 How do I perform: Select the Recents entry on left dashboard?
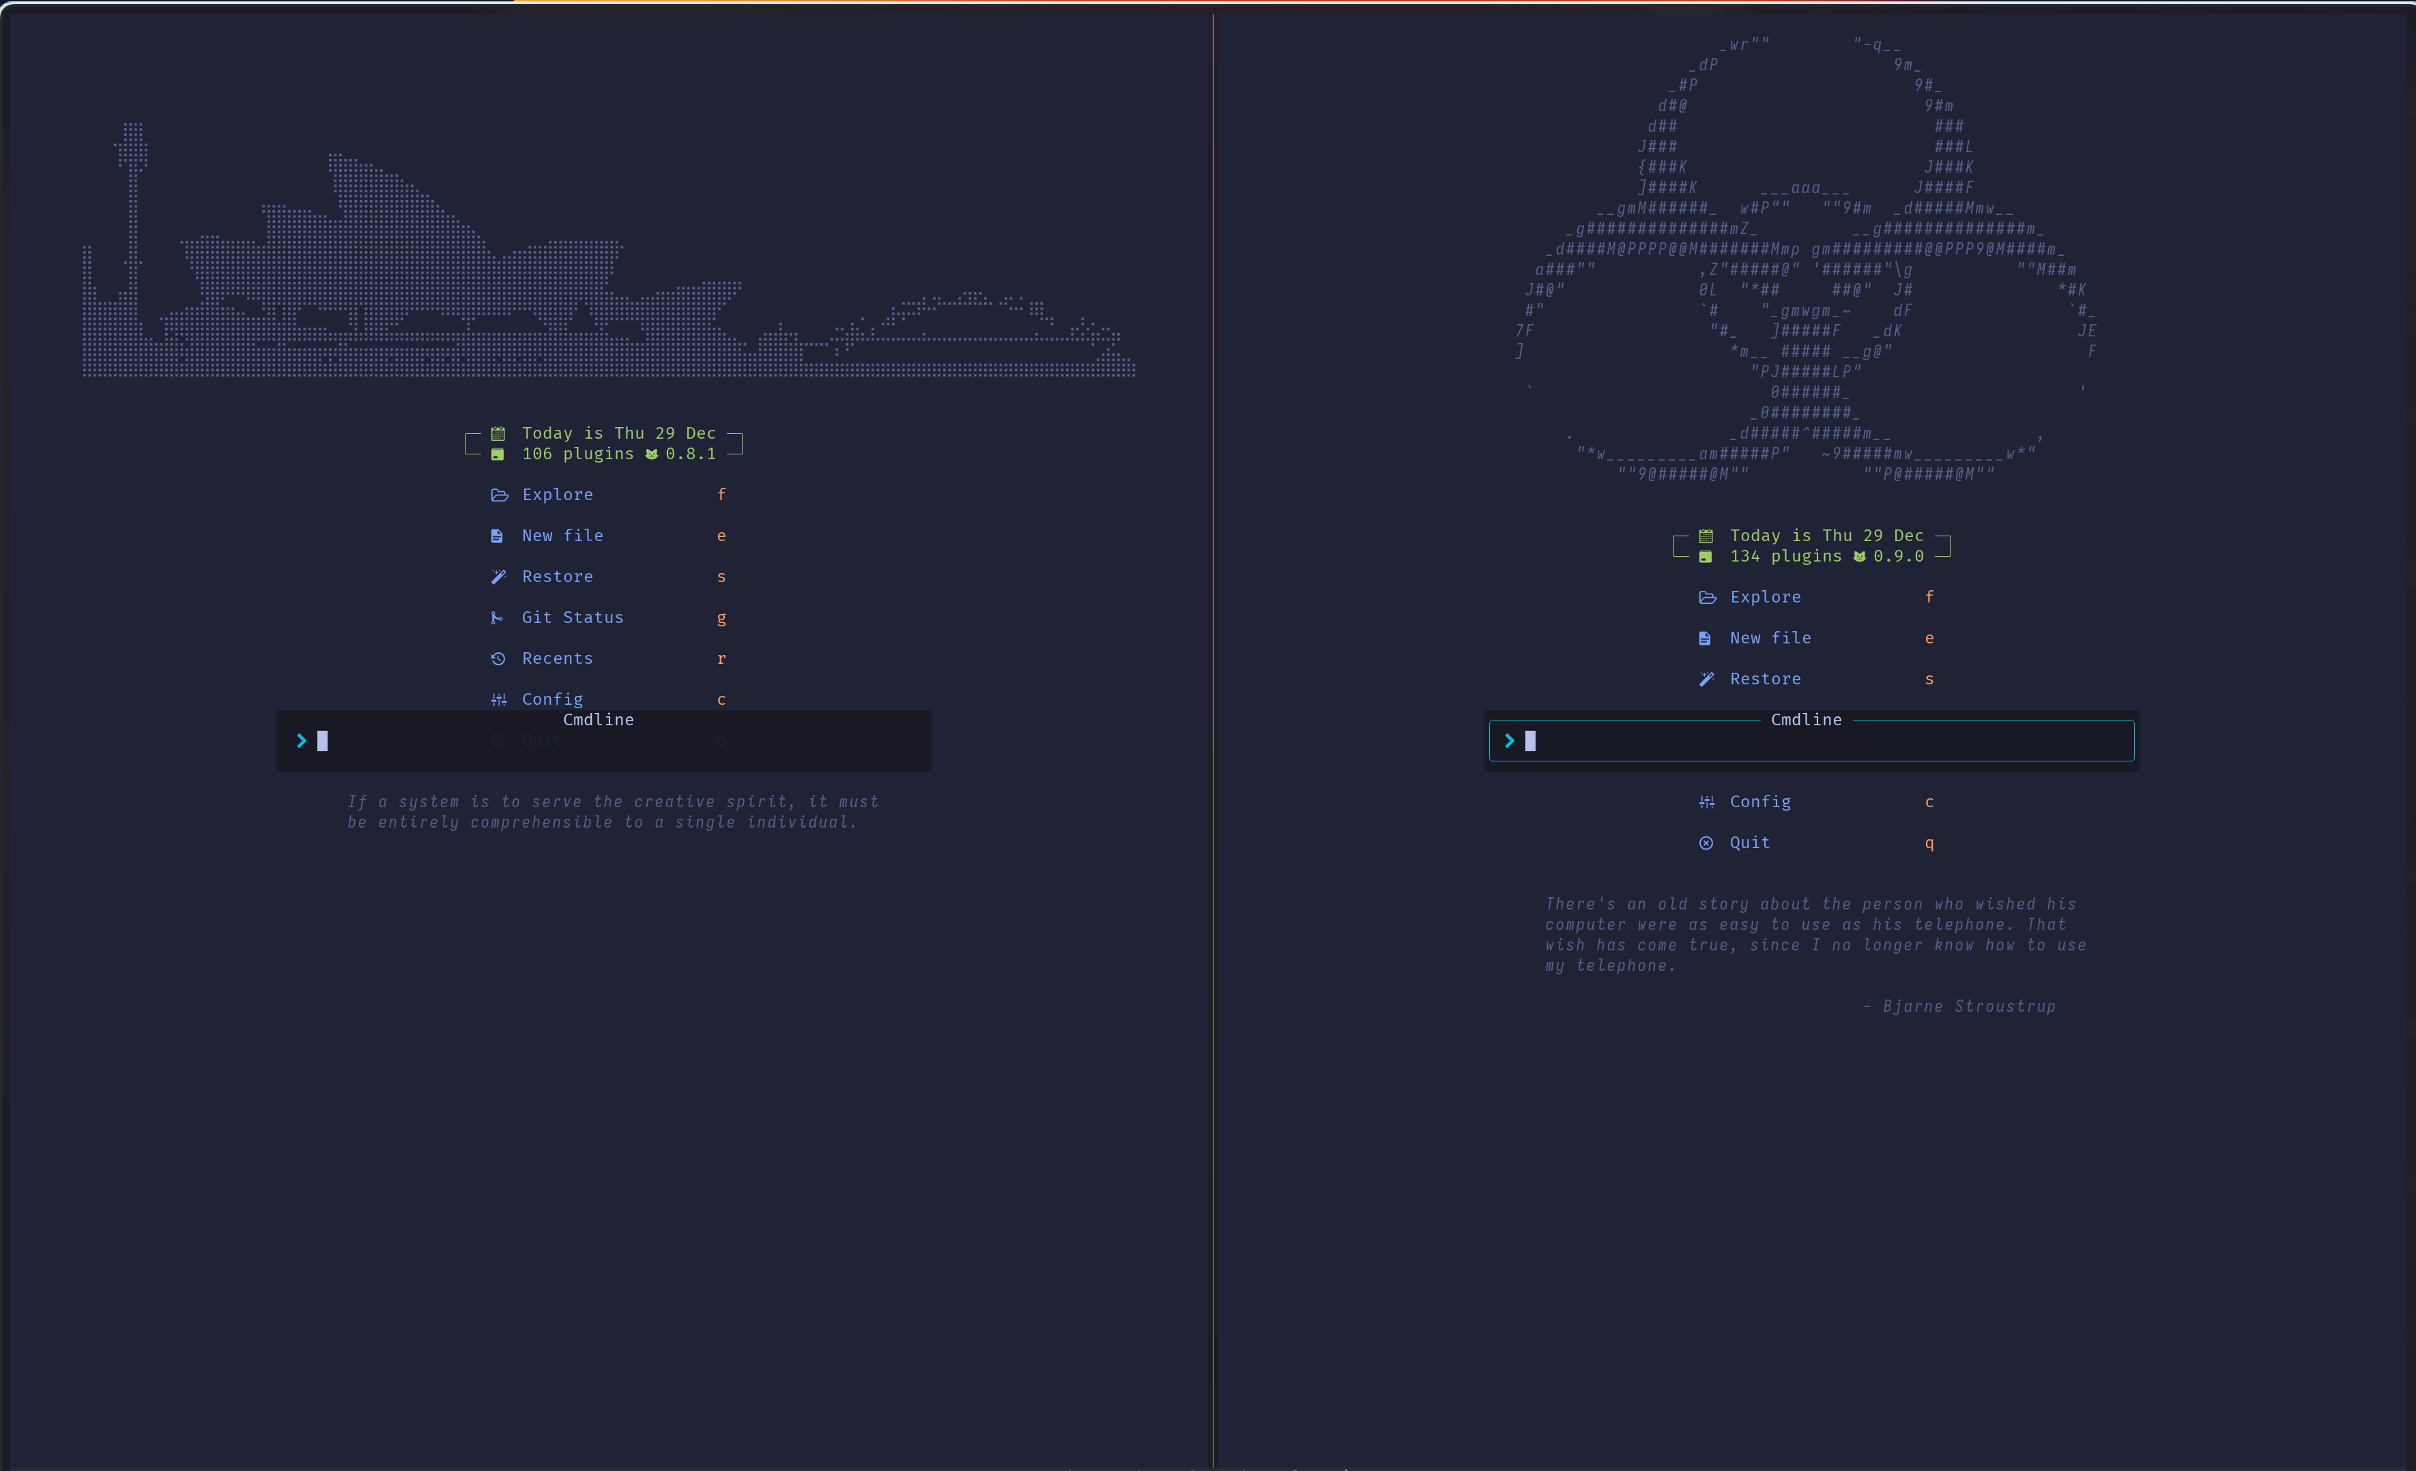pos(556,658)
